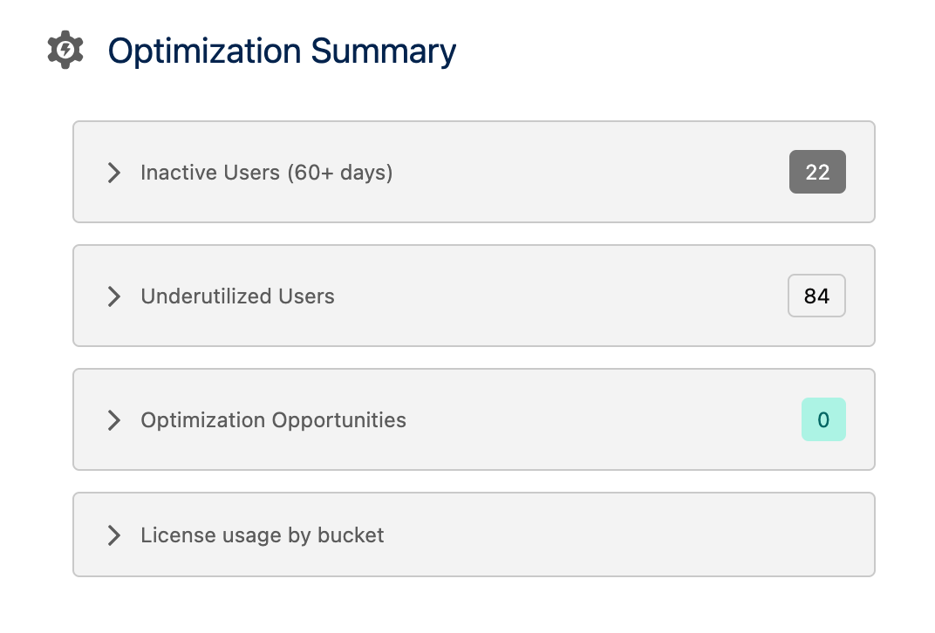Viewport: 935px width, 633px height.
Task: Click the green zero badge for Optimization Opportunities
Action: click(x=823, y=419)
